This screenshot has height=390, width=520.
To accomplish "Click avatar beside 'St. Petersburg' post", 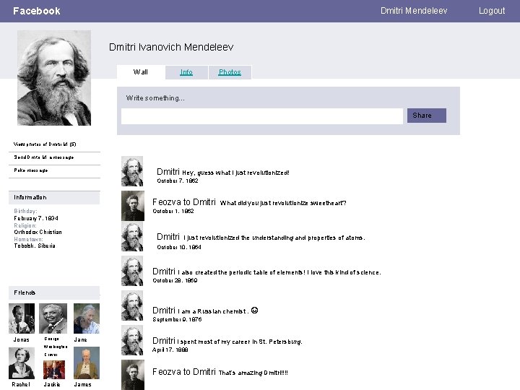I will (x=132, y=340).
